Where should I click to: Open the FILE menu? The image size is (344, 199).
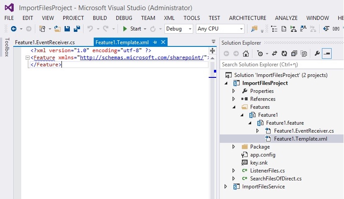(9, 18)
